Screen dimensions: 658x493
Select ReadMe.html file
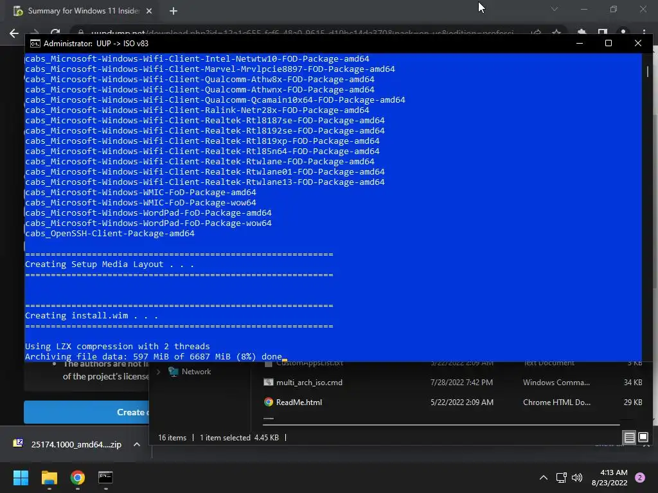(x=299, y=402)
